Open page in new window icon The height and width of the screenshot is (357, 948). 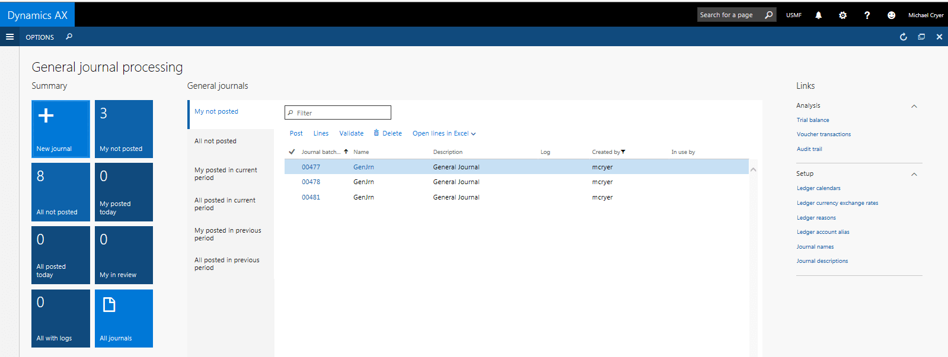[x=921, y=37]
